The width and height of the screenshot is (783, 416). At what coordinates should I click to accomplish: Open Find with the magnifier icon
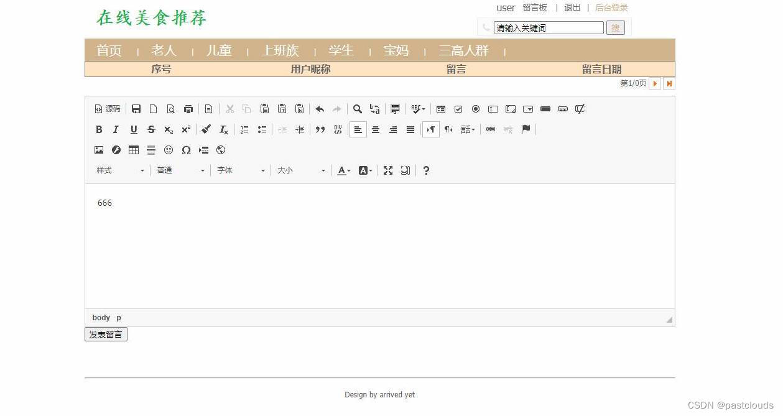pyautogui.click(x=358, y=109)
